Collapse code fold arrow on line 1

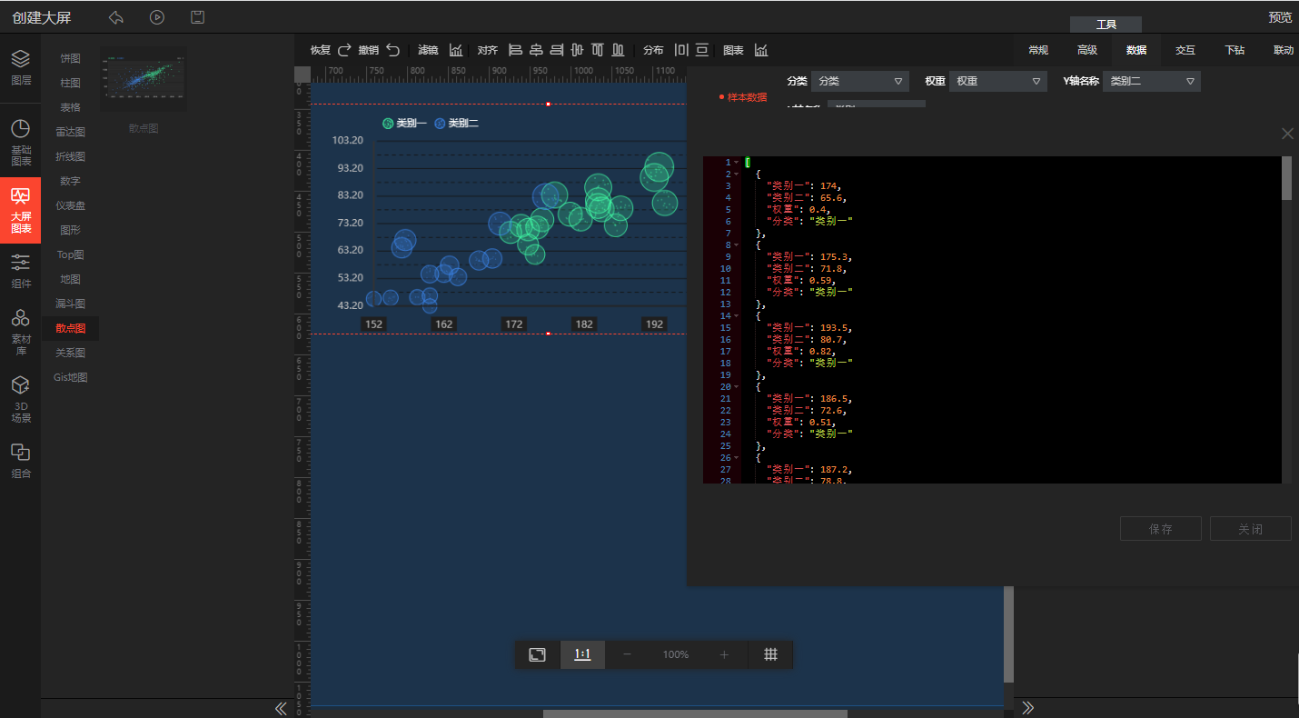(736, 163)
